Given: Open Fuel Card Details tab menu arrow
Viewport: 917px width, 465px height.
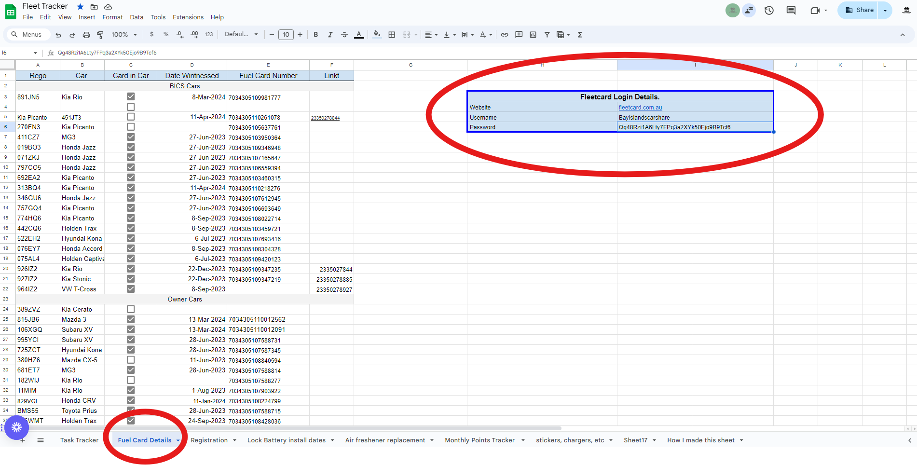Looking at the screenshot, I should [178, 440].
